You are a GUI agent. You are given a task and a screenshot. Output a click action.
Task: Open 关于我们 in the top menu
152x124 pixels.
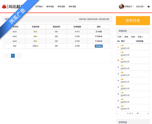(39, 7)
